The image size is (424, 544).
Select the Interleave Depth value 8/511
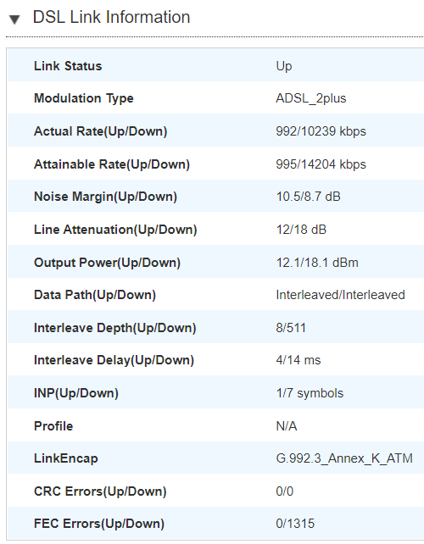(291, 328)
